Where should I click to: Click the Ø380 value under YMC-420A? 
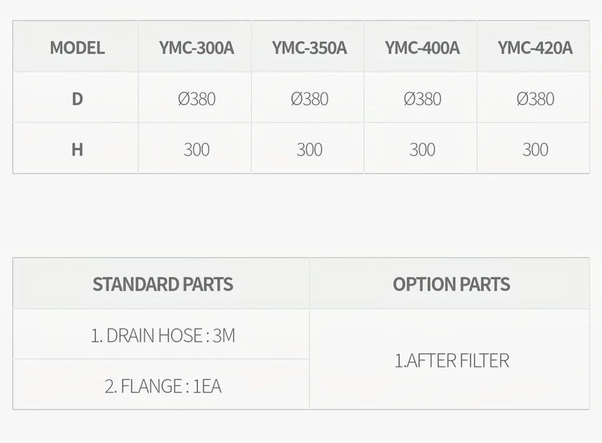pos(535,99)
